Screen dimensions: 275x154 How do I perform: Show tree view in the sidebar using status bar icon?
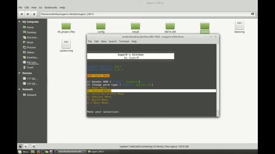pyautogui.click(x=26, y=146)
